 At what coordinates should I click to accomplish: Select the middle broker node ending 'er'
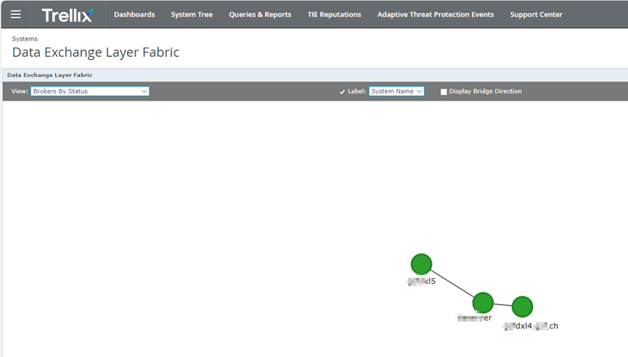click(482, 302)
